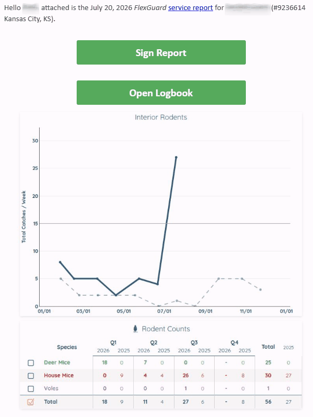Open Logbook via green button
Image resolution: width=313 pixels, height=417 pixels.
[x=161, y=93]
